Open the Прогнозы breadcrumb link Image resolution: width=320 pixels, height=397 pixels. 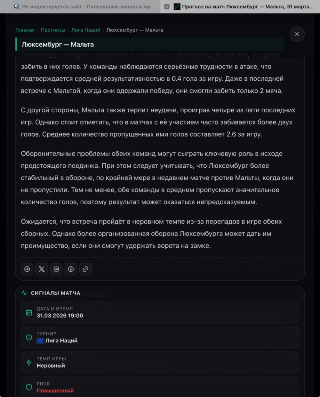pos(53,30)
